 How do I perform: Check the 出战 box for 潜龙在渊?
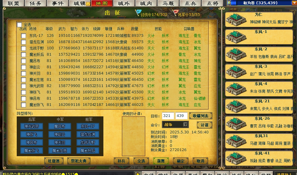24,42
